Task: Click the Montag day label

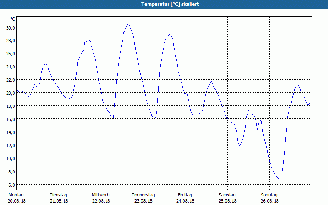Action: point(16,195)
